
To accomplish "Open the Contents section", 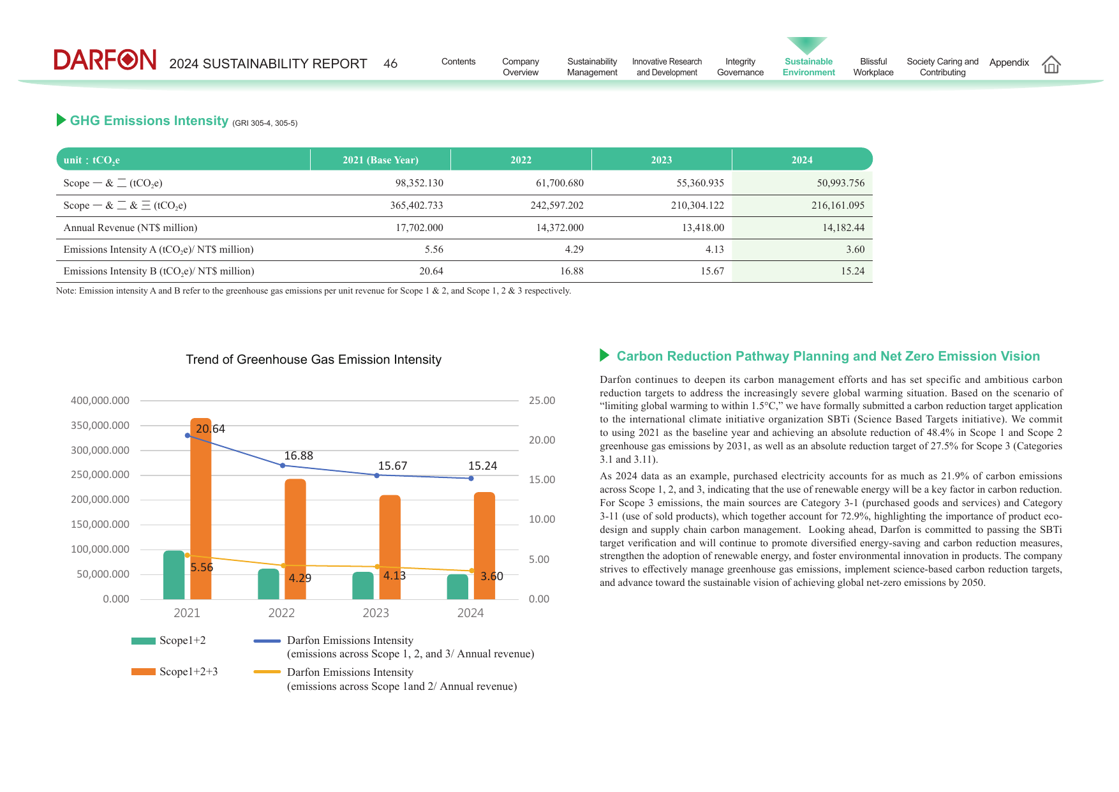I will point(458,61).
